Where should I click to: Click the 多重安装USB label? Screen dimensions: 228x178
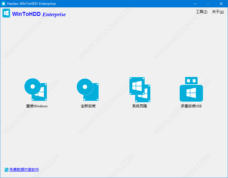pyautogui.click(x=191, y=106)
